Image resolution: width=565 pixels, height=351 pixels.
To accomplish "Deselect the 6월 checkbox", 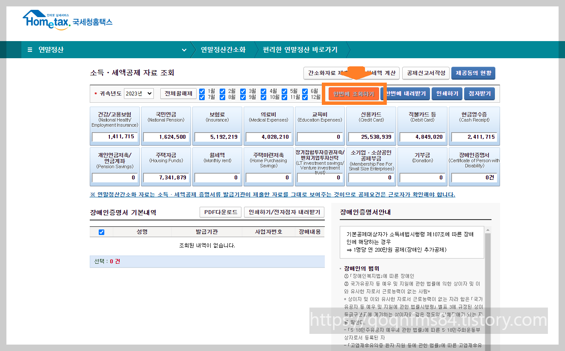I will point(305,91).
